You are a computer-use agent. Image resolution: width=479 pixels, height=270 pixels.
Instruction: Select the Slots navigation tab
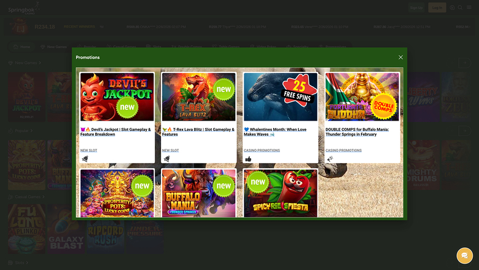click(154, 47)
